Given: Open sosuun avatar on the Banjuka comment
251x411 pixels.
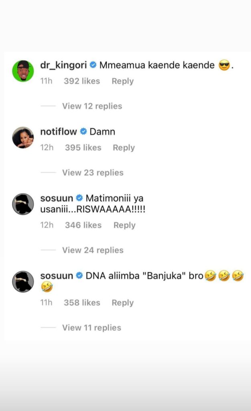Looking at the screenshot, I should click(x=23, y=281).
